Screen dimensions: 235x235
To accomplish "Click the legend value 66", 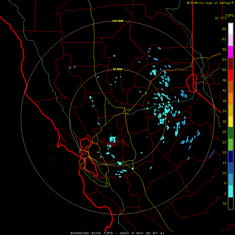I will point(224,29).
